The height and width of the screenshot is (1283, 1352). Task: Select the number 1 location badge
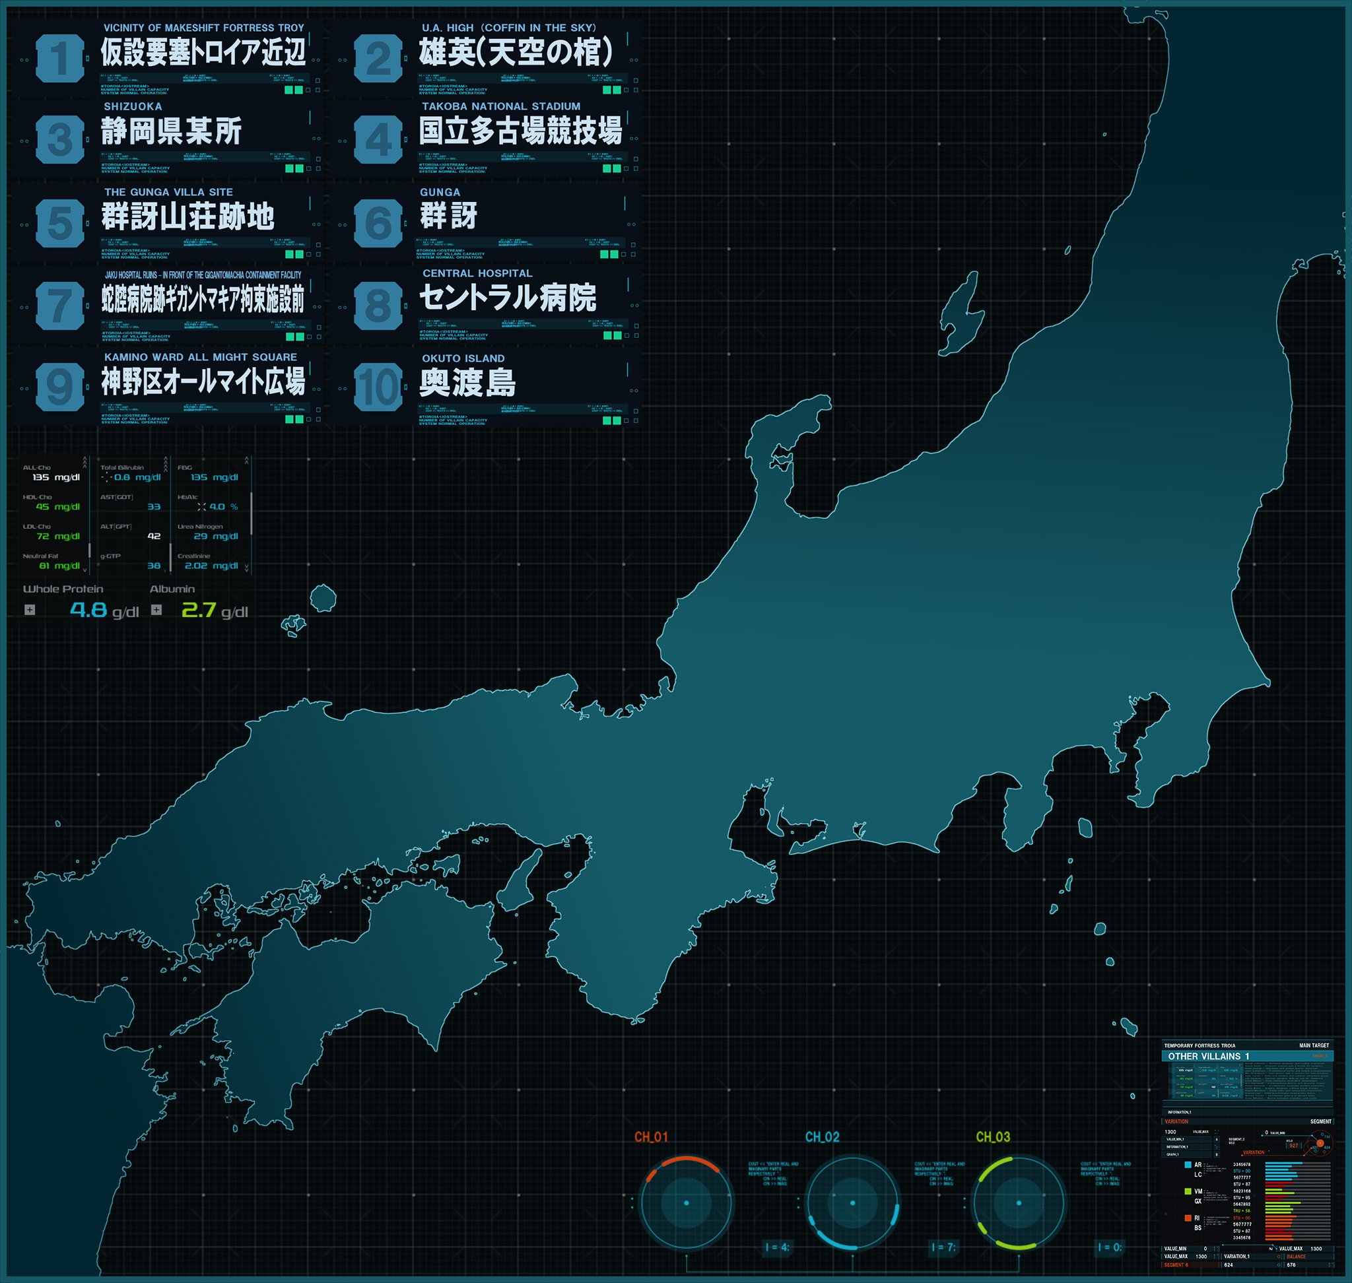pos(59,58)
